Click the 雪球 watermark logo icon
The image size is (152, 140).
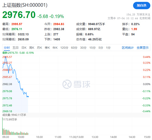(x=67, y=84)
